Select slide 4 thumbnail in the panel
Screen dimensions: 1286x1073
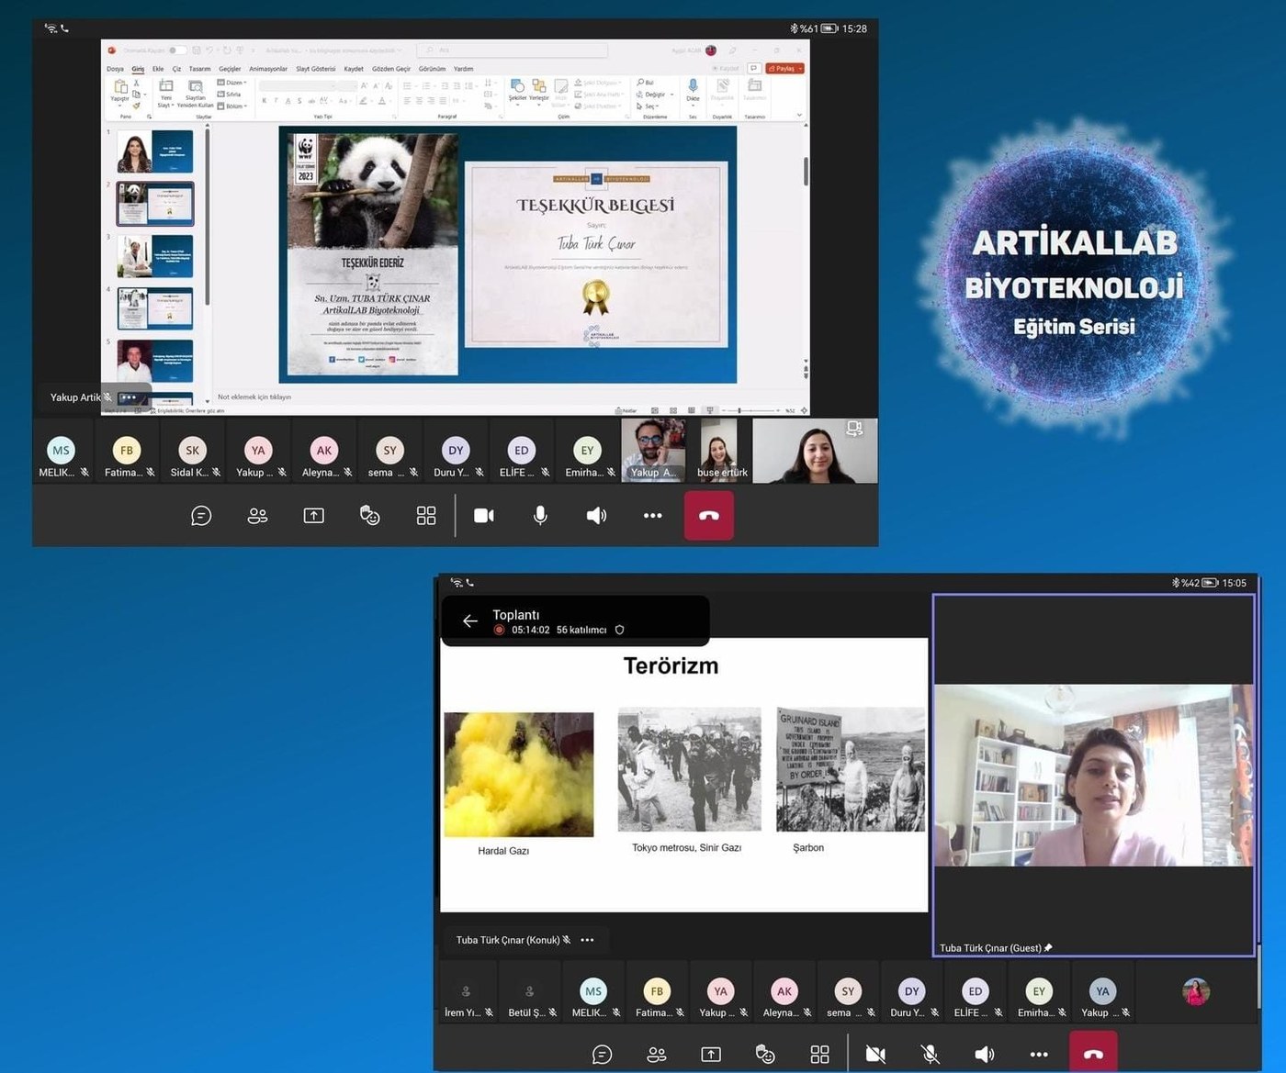pos(155,308)
